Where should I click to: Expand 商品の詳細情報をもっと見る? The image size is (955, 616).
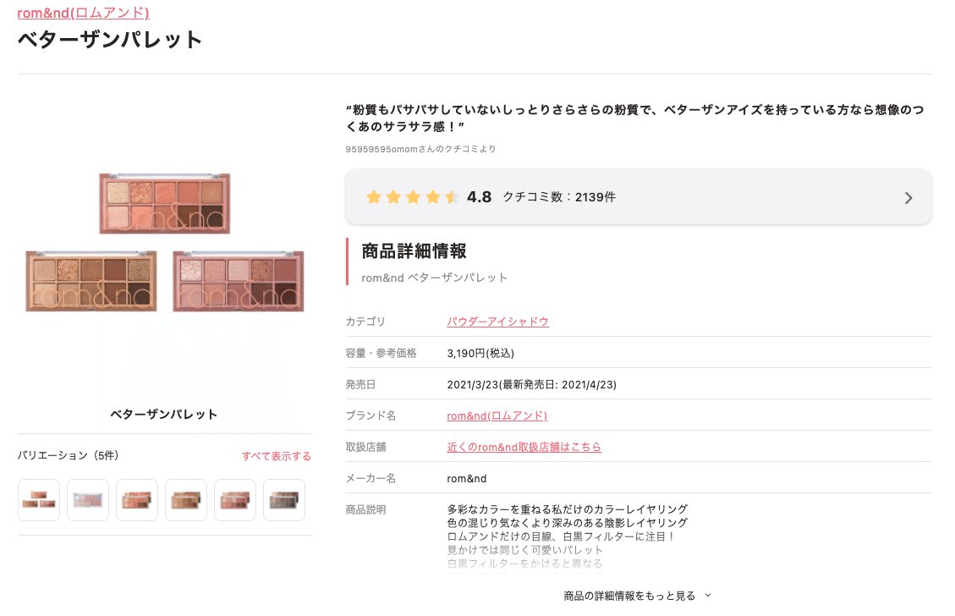point(637,596)
